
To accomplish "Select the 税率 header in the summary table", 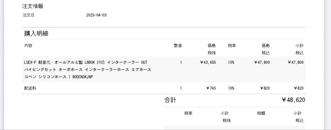I will (188, 113).
